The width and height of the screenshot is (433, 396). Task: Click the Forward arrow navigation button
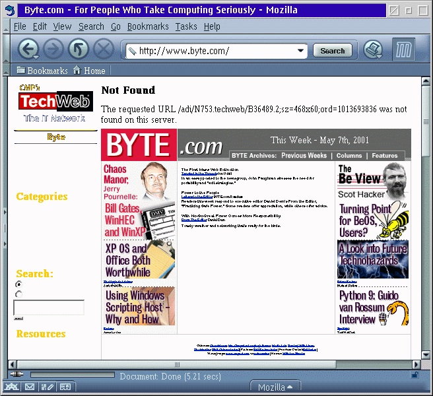(53, 49)
